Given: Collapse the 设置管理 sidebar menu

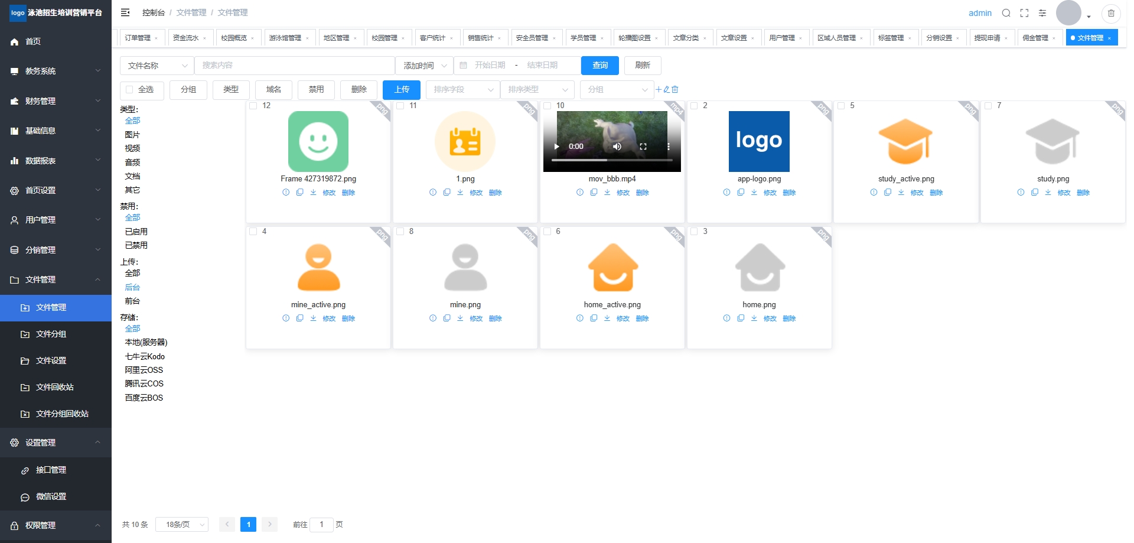Looking at the screenshot, I should (x=56, y=443).
